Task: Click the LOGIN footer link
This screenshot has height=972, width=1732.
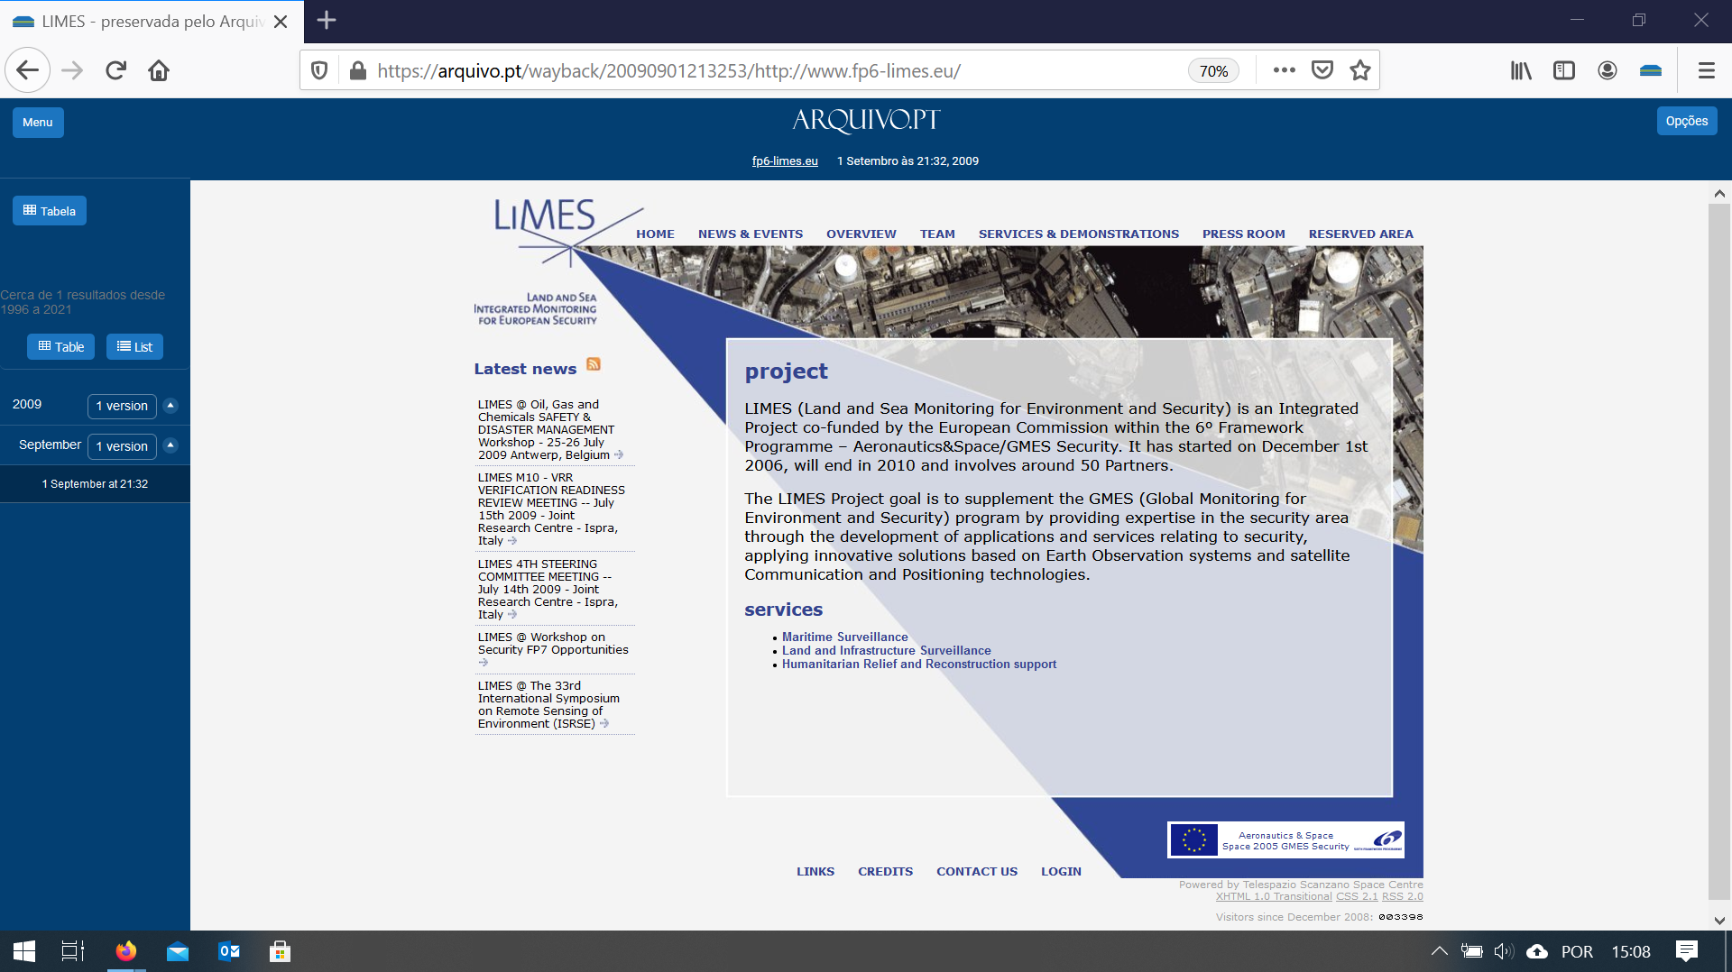Action: [x=1061, y=871]
